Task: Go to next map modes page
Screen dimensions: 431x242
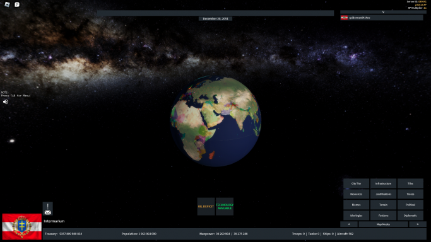Action: [x=418, y=224]
